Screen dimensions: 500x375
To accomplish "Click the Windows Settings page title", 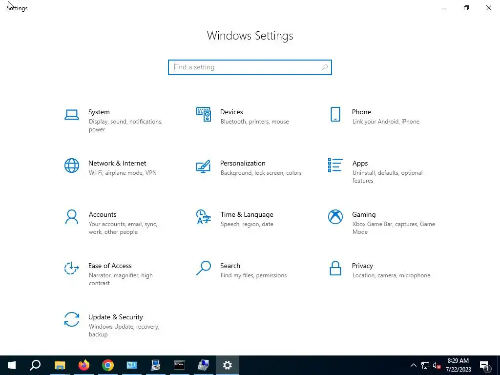I will 250,36.
